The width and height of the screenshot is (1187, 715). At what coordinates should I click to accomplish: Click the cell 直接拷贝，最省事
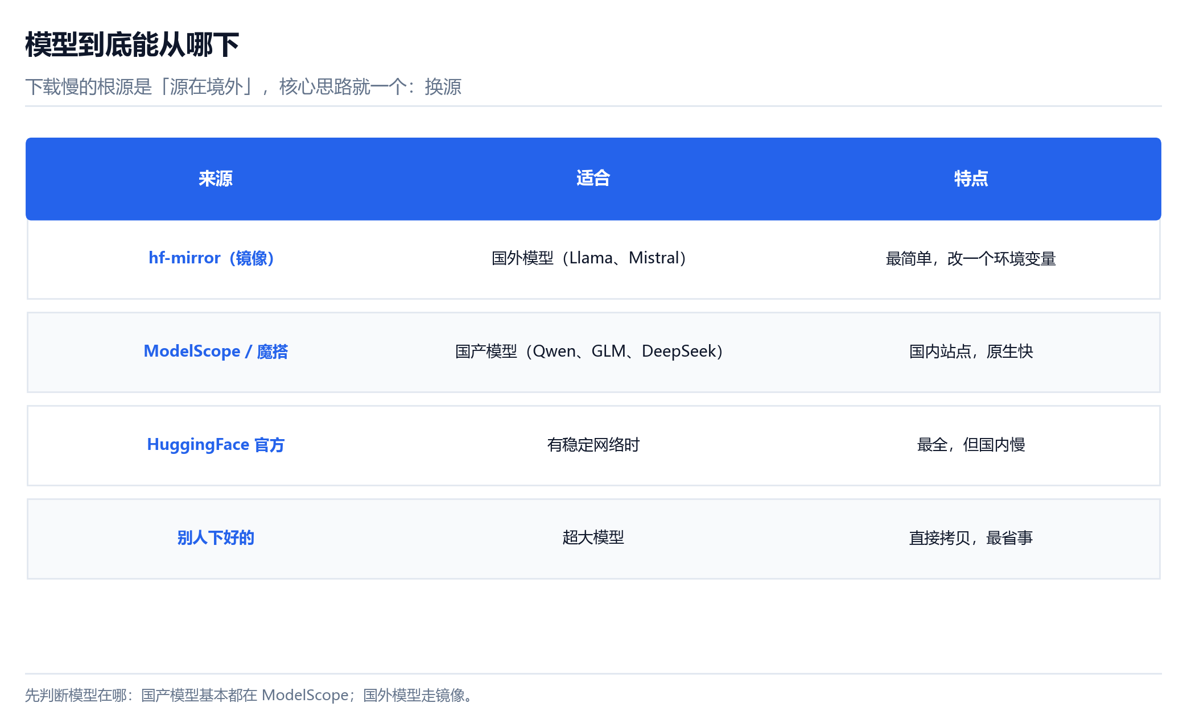(971, 538)
